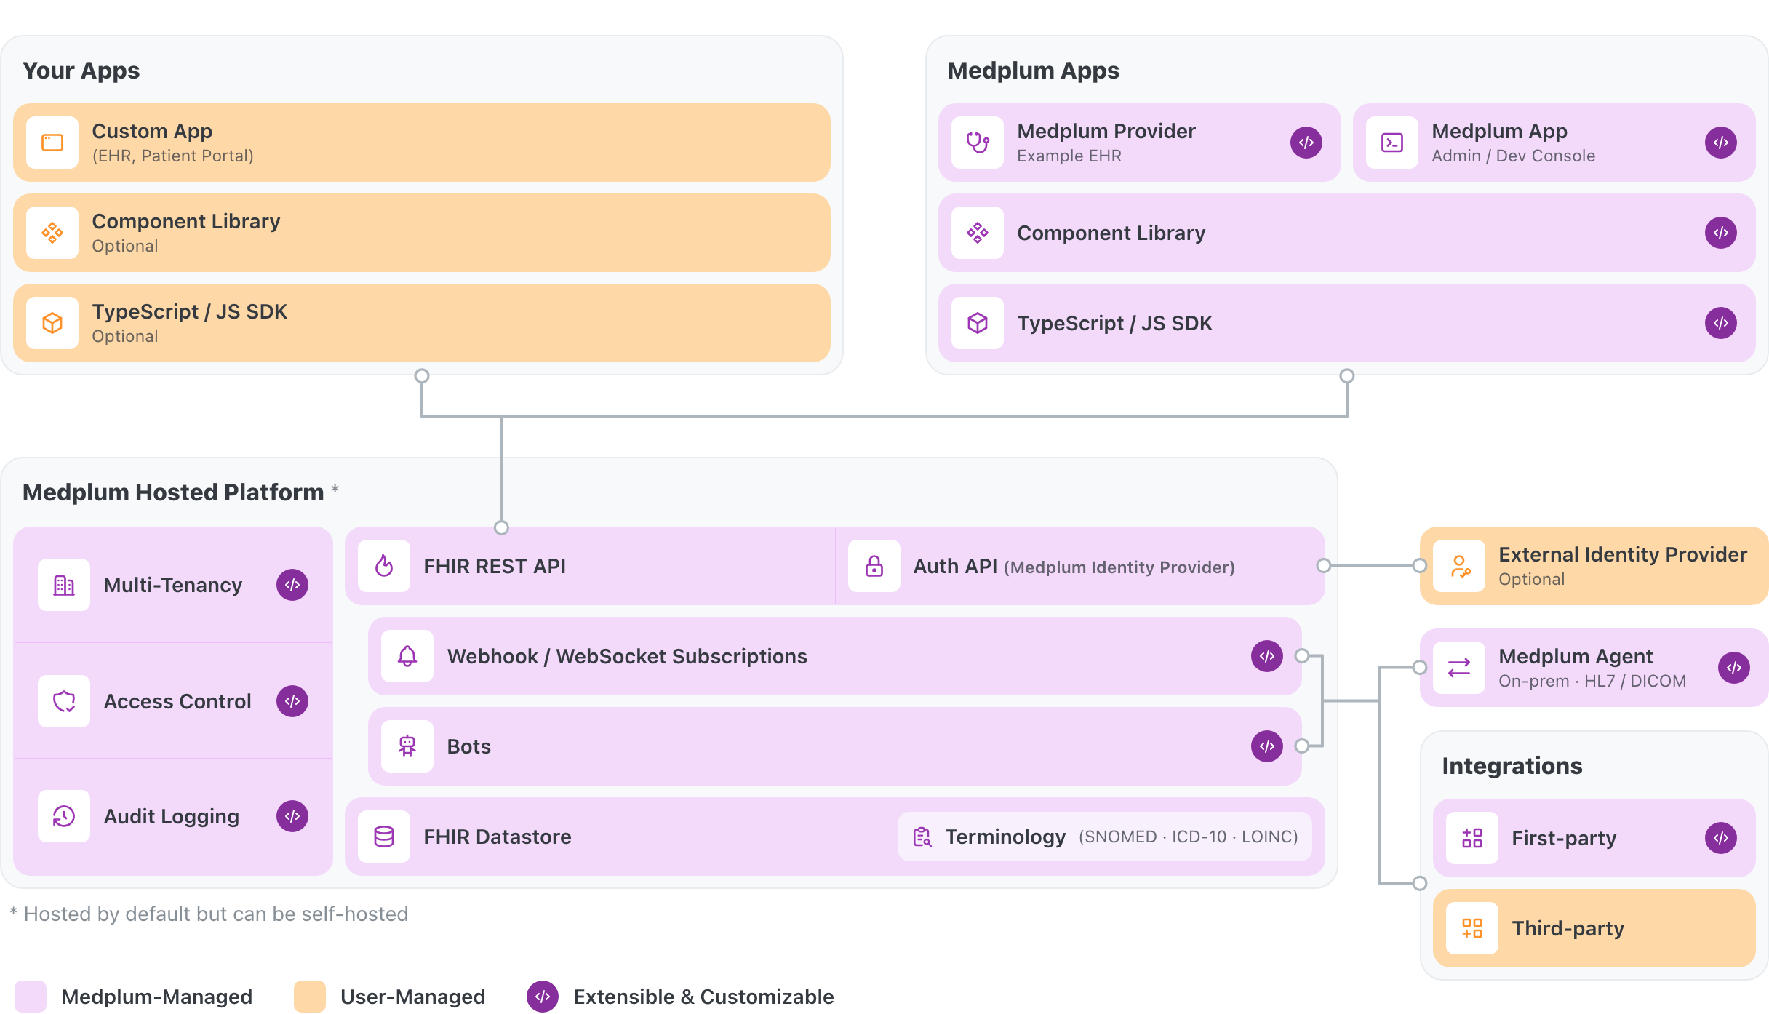Viewport: 1769px width, 1014px height.
Task: Click the FHIR REST API flame icon
Action: [x=384, y=566]
